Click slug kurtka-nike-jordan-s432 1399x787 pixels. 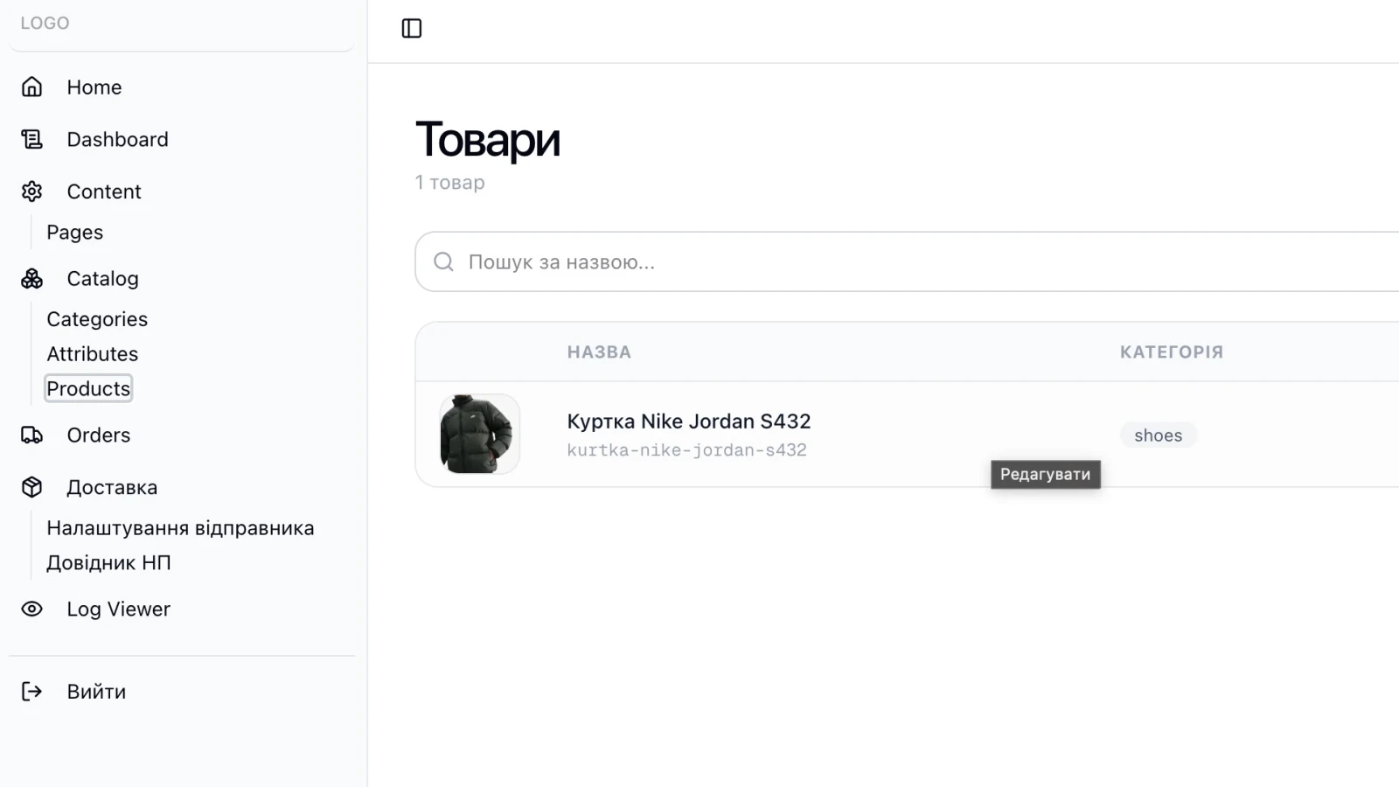point(686,450)
